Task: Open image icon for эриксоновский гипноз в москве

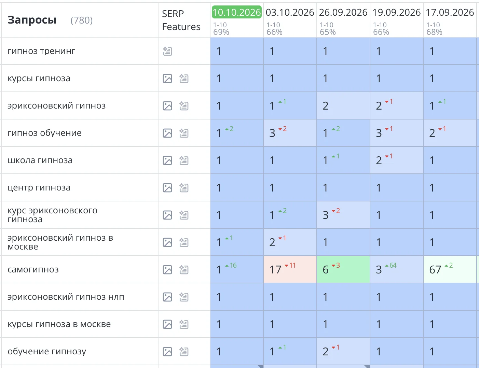Action: click(x=167, y=242)
